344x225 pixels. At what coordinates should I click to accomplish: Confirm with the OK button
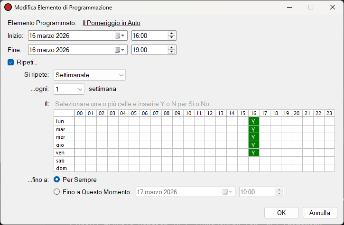pyautogui.click(x=281, y=213)
